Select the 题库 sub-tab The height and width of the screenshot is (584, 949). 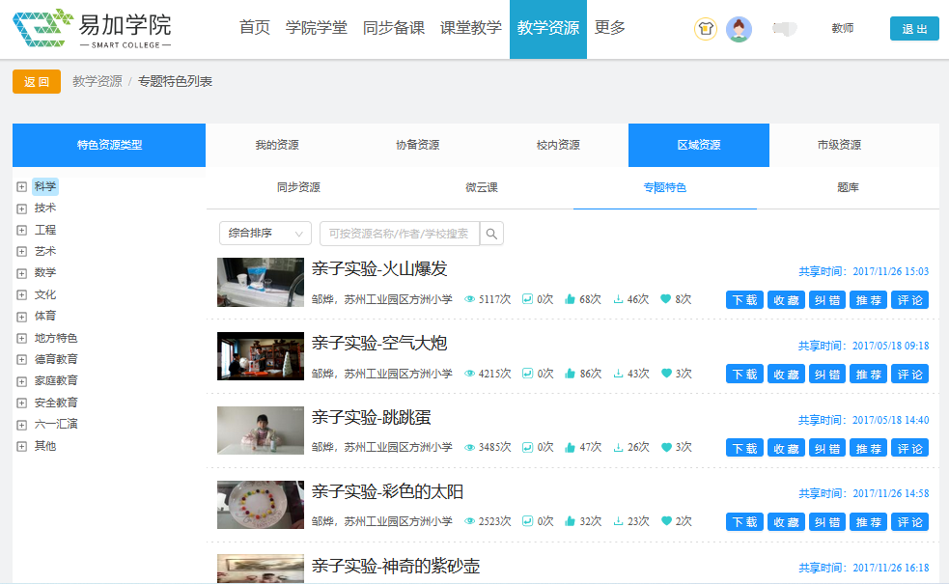(x=848, y=187)
